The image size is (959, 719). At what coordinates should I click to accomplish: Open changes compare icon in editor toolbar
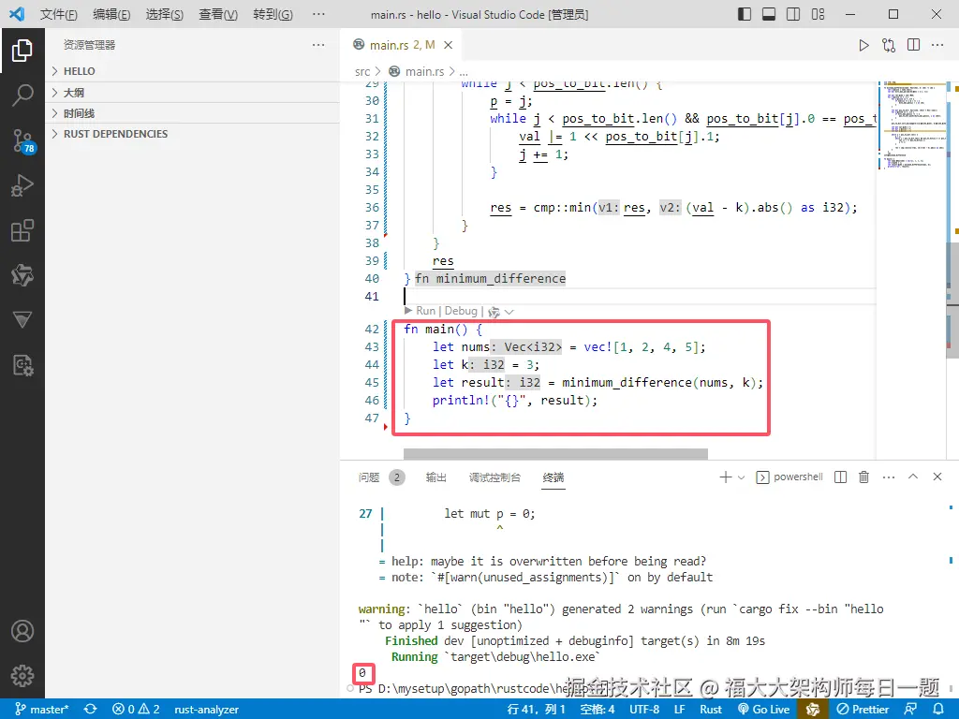(889, 45)
